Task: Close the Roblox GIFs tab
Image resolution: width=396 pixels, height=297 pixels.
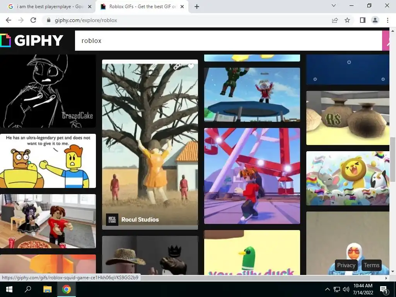Action: (182, 7)
